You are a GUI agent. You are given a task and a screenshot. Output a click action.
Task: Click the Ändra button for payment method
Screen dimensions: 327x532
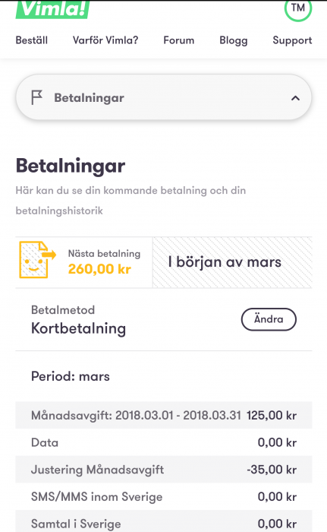(x=269, y=319)
